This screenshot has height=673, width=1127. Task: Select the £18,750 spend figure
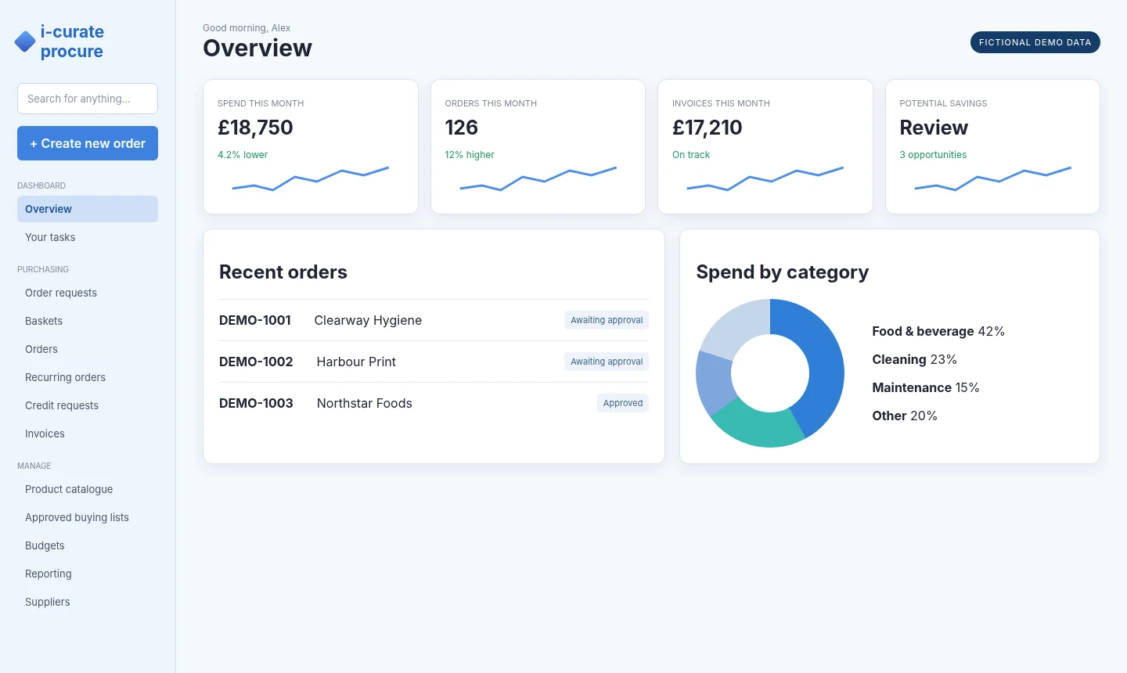(x=255, y=128)
